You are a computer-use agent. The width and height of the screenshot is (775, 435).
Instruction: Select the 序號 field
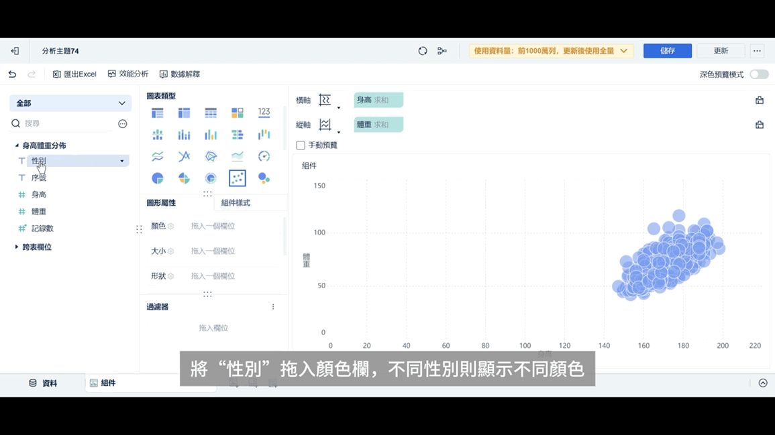(x=39, y=178)
